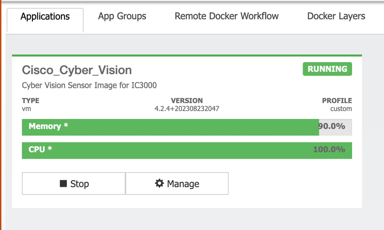Click 'Cyber Vision Sensor Image for IC3000'
Screen dimensions: 384x230
tap(89, 85)
